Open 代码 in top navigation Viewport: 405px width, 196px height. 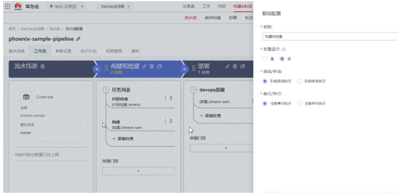(222, 6)
